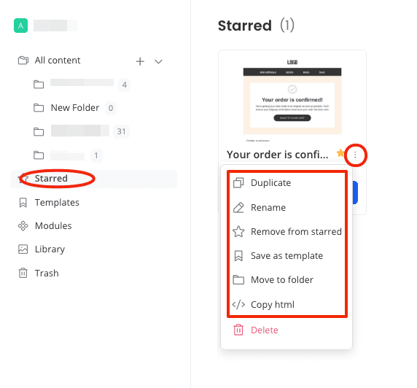The width and height of the screenshot is (417, 388).
Task: Select Save as template option
Action: pyautogui.click(x=287, y=256)
